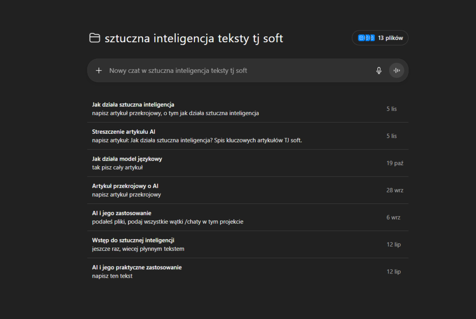The width and height of the screenshot is (476, 319).
Task: Open the 'Jak działa model językowy' chat
Action: point(127,159)
